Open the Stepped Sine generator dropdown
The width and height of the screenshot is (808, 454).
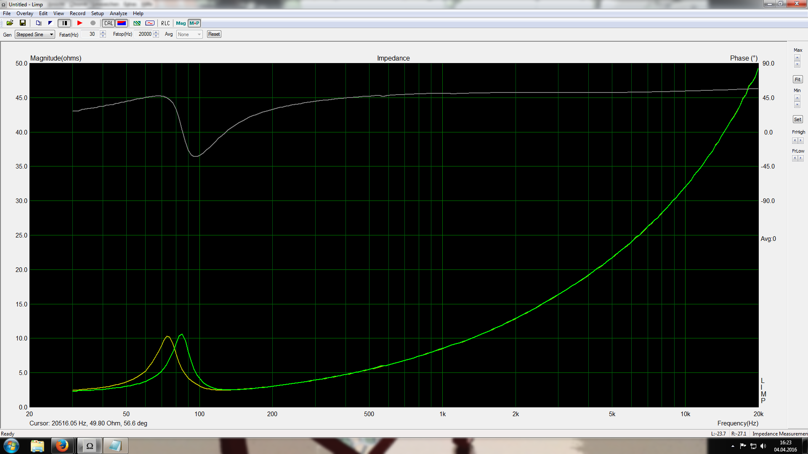[35, 34]
